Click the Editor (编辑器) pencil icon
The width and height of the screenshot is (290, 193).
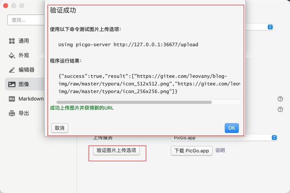12,70
